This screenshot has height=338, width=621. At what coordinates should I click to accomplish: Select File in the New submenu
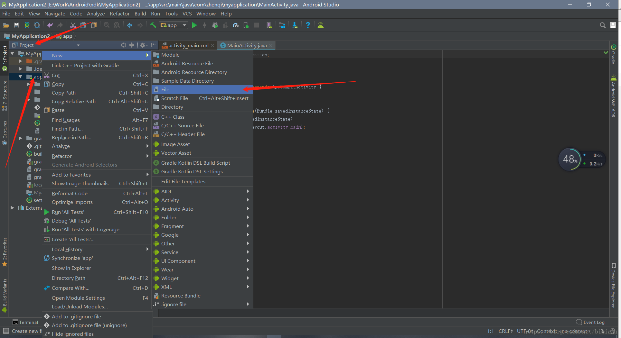tap(202, 89)
